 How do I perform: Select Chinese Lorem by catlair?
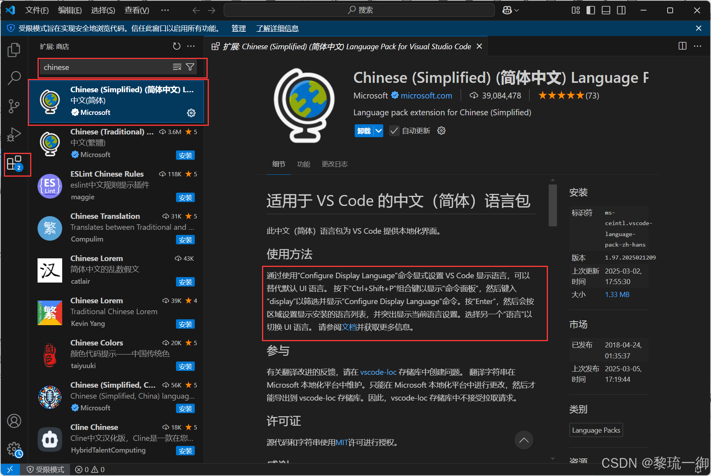coord(116,270)
